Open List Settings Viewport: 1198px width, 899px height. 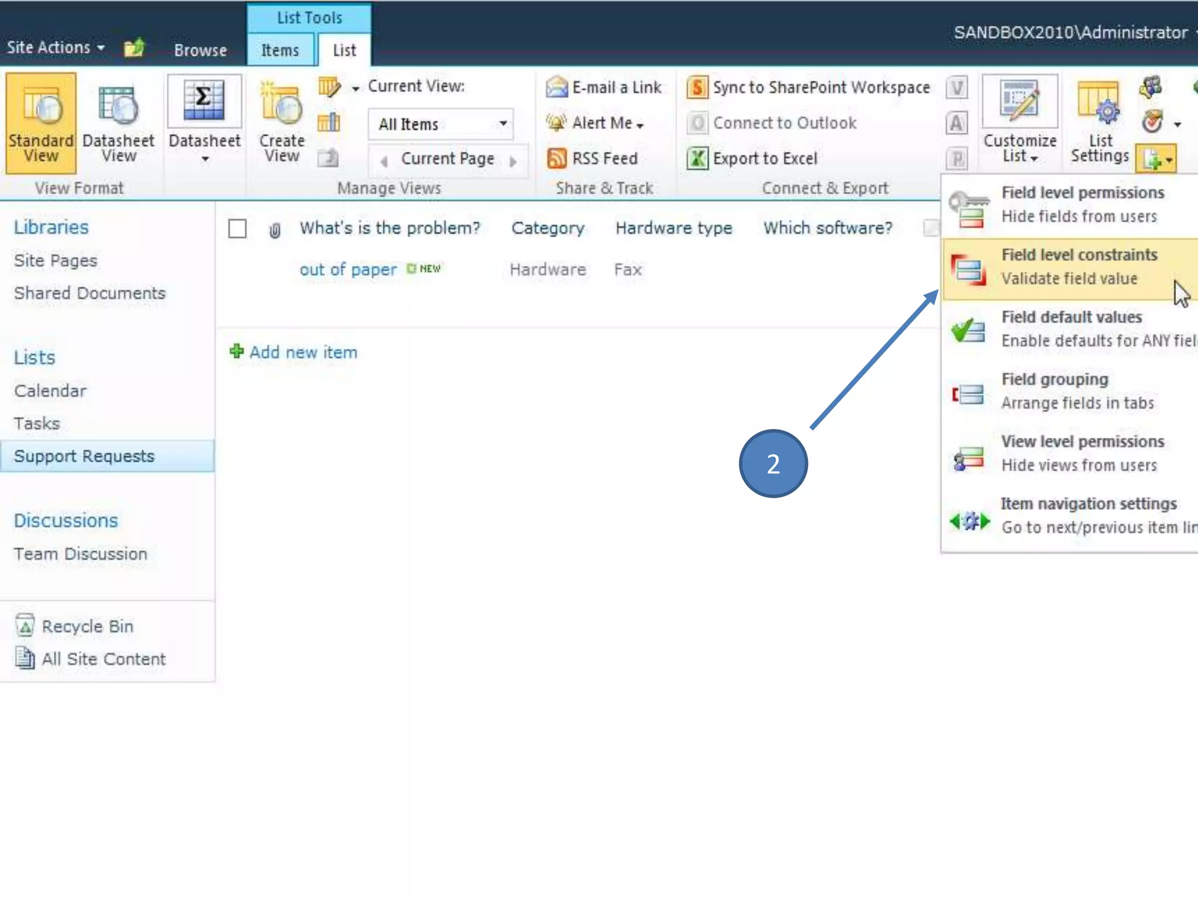pyautogui.click(x=1100, y=123)
